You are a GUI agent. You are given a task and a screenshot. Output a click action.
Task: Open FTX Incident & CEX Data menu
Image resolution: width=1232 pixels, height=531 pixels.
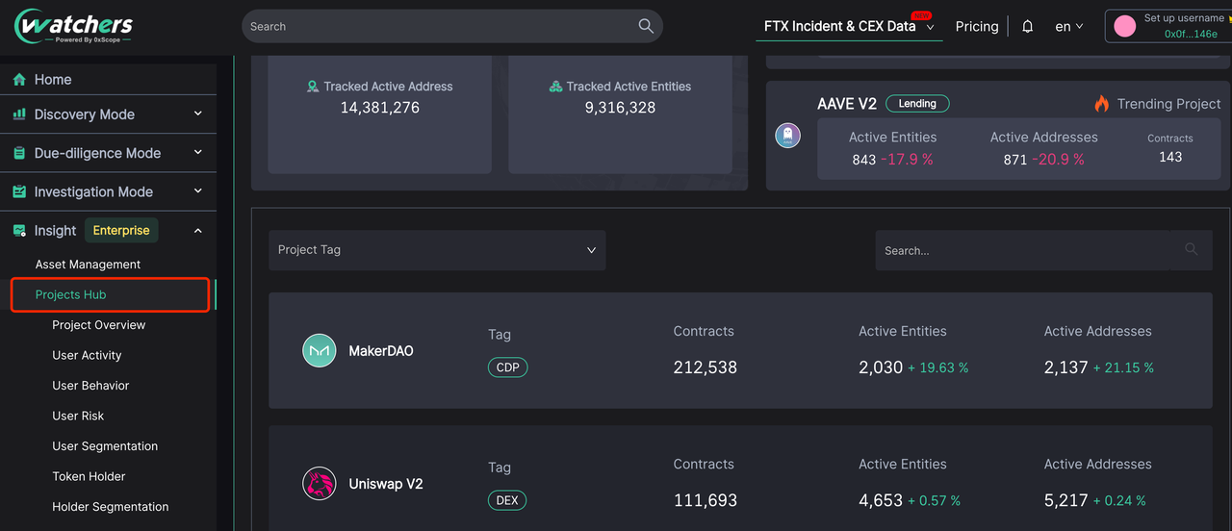(x=848, y=27)
